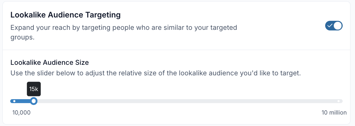The height and width of the screenshot is (126, 355).
Task: Click the blue filled portion of the slider
Action: tap(23, 101)
